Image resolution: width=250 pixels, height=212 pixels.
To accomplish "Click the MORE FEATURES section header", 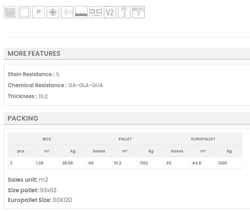I will tap(34, 54).
